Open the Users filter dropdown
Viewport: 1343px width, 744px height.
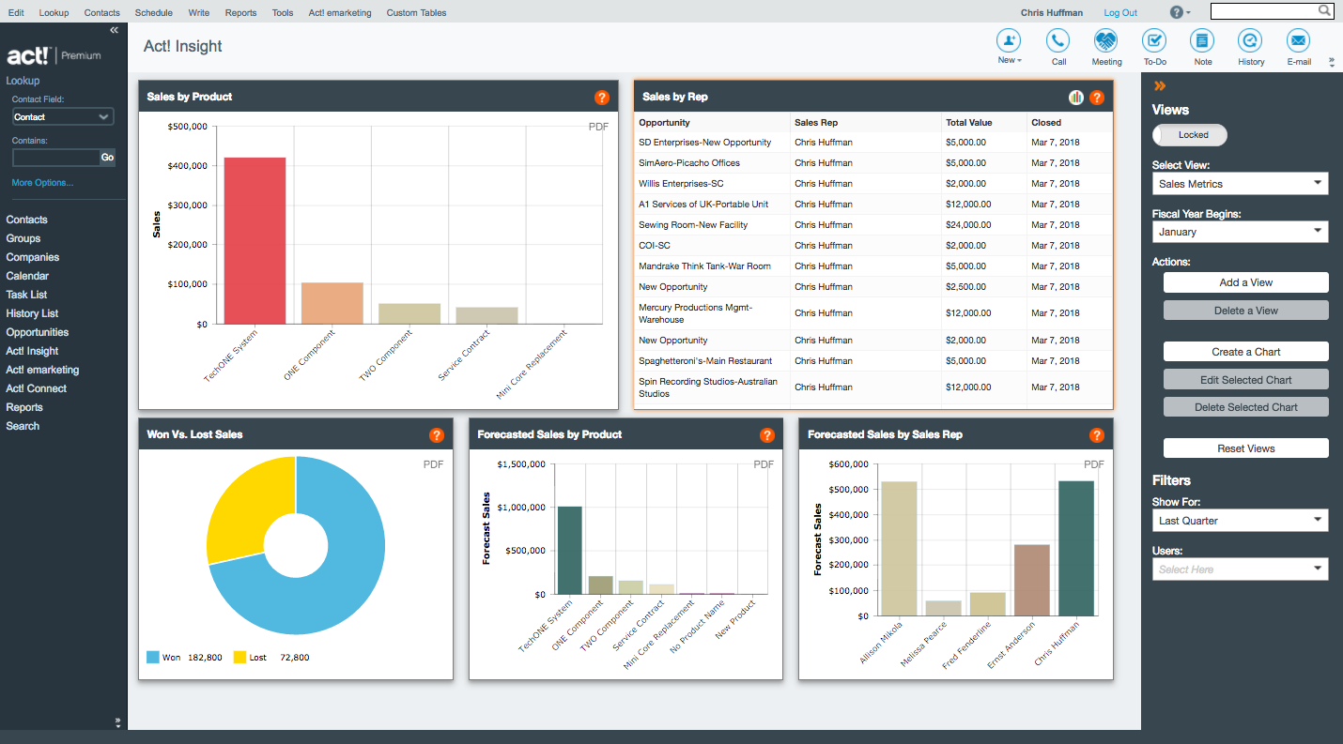tap(1240, 569)
